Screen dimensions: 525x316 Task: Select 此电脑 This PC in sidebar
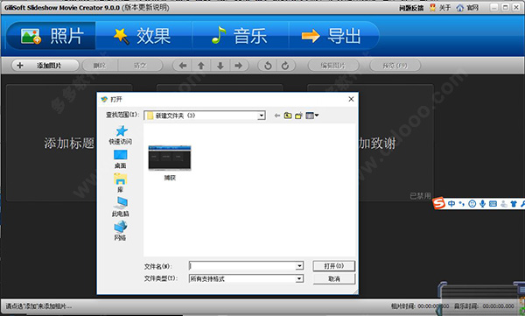coord(121,207)
